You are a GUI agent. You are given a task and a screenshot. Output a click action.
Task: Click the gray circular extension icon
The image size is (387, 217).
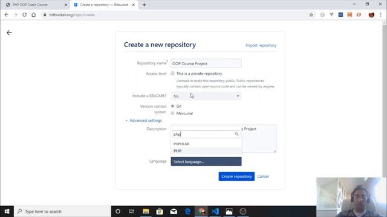322,14
